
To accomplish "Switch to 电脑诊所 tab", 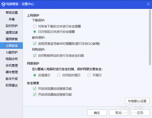I will [x=12, y=59].
